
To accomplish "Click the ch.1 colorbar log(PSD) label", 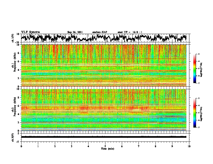I will pos(201,70).
